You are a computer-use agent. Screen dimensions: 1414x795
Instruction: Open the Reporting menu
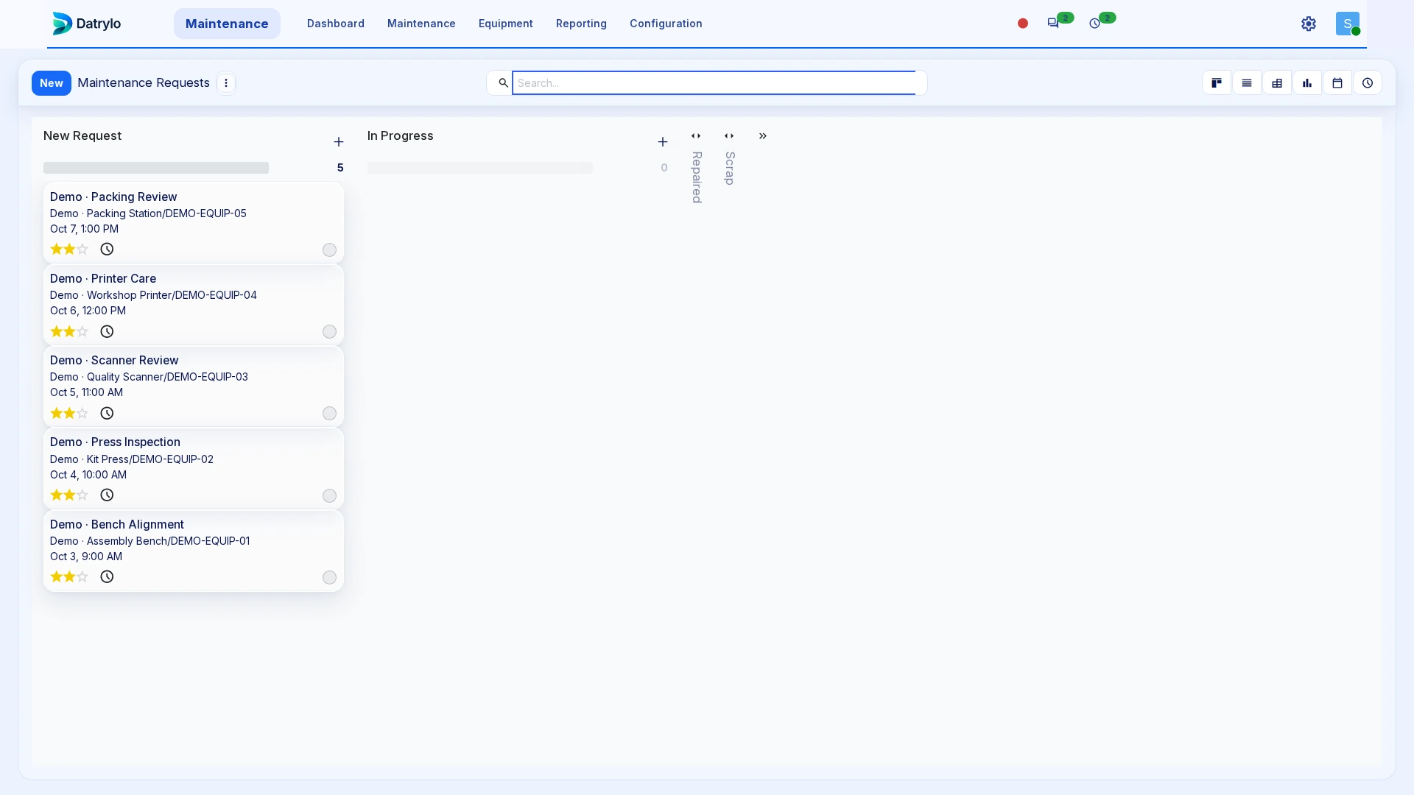(x=581, y=24)
